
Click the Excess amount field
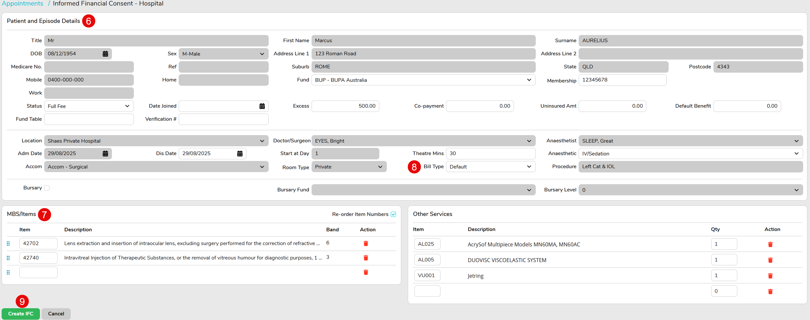coord(345,106)
